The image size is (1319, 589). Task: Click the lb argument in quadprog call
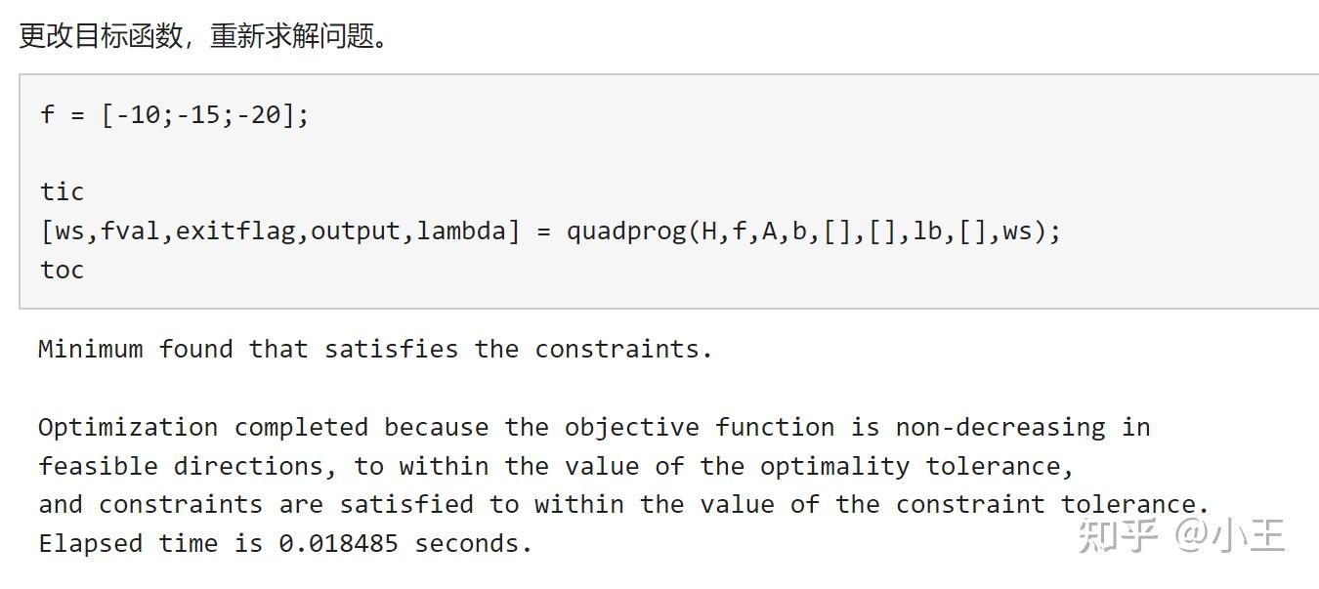(x=927, y=231)
